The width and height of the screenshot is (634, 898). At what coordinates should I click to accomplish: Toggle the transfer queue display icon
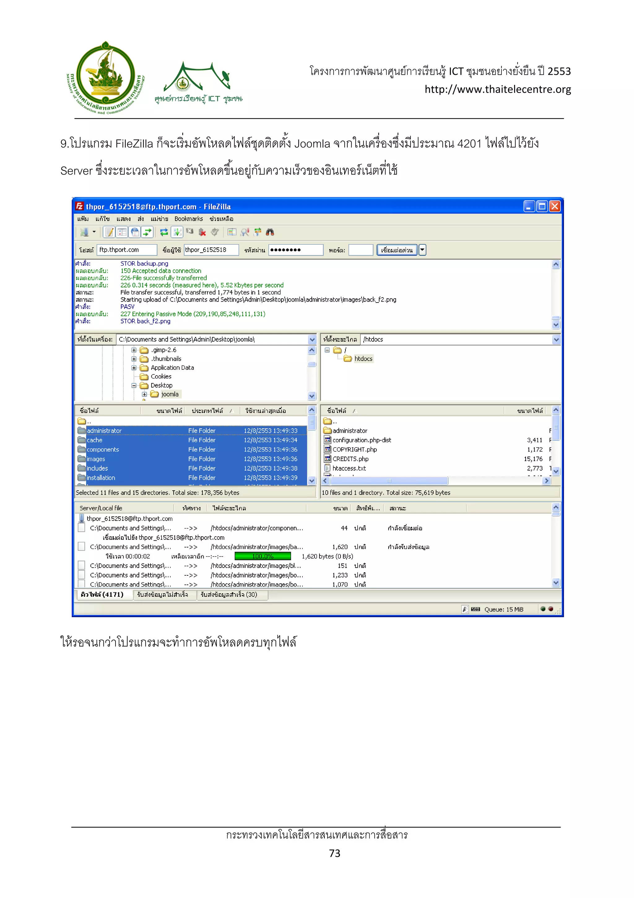pos(147,232)
